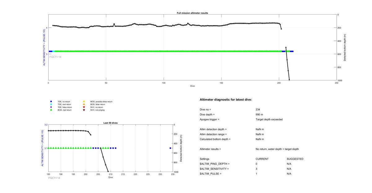The image size is (372, 193).
Task: Click the FQCY=14 annotation below the last 50 dives plot
Action: 54,178
